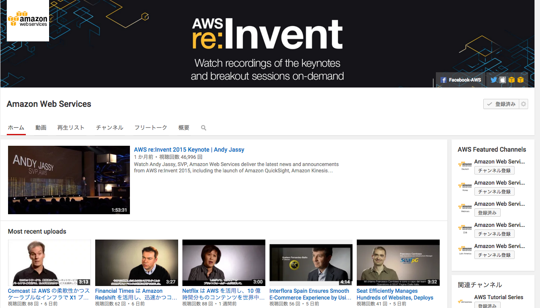The width and height of the screenshot is (540, 308).
Task: Open the Netflix video thumbnail
Action: 224,263
